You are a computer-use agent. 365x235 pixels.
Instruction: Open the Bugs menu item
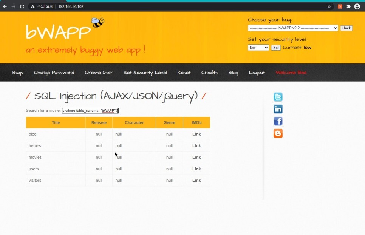click(x=18, y=73)
